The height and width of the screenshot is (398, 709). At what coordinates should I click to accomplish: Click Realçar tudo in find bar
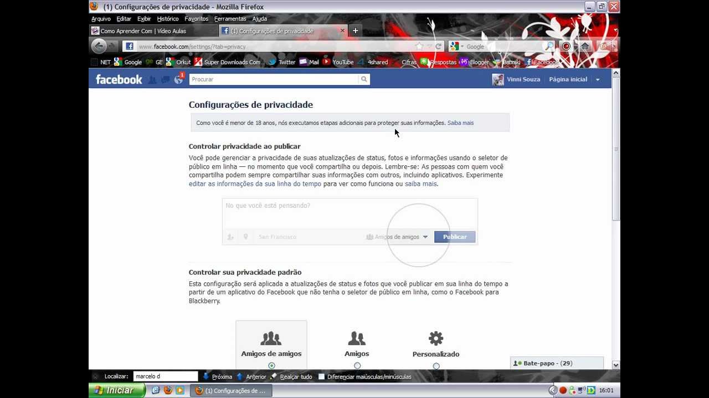click(291, 376)
